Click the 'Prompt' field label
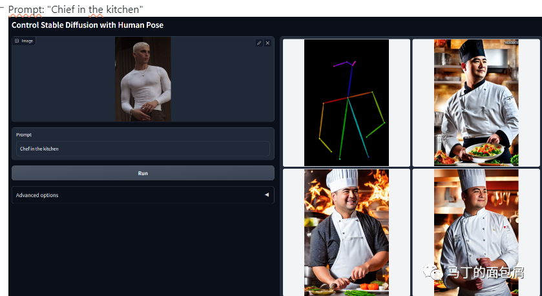The height and width of the screenshot is (296, 542). (x=24, y=135)
